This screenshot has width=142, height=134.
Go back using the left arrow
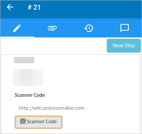(x=10, y=7)
